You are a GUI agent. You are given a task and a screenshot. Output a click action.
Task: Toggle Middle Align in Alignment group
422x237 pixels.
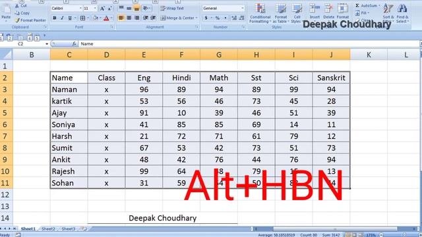point(129,9)
